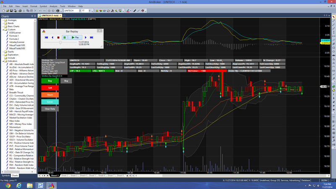
Task: Click the AmiBroker taskbar icon
Action: (x=51, y=185)
